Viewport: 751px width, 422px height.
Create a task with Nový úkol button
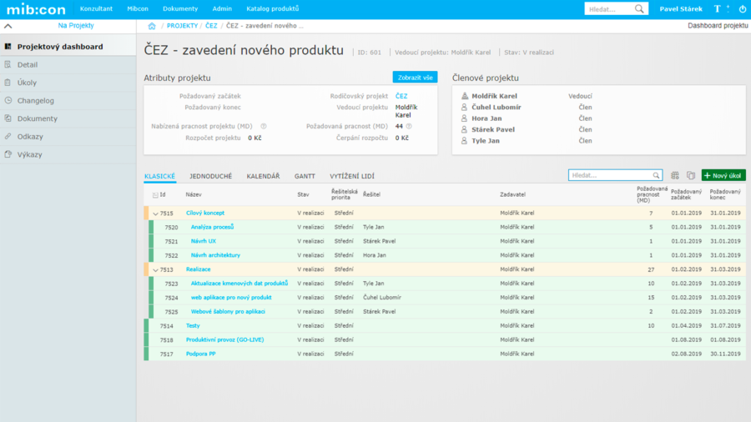click(723, 176)
